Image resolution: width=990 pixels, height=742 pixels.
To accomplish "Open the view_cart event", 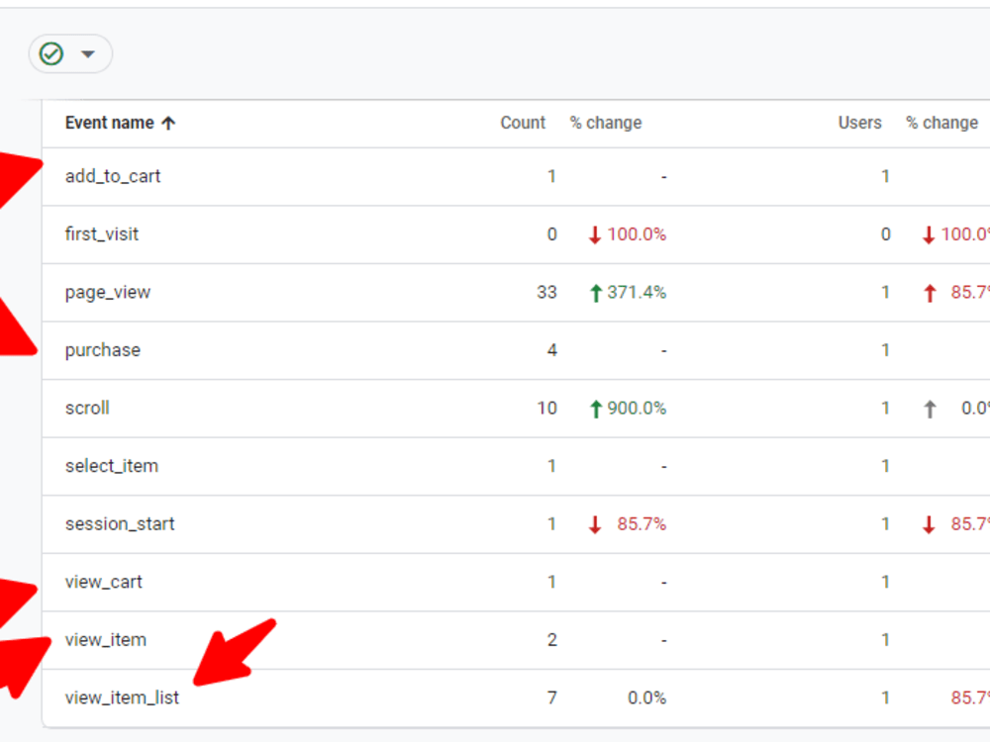I will point(104,582).
